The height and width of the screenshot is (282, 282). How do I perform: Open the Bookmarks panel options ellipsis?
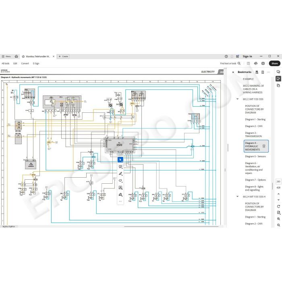[x=268, y=72]
